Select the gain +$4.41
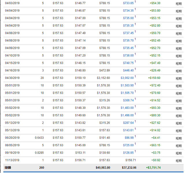 (x=156, y=138)
